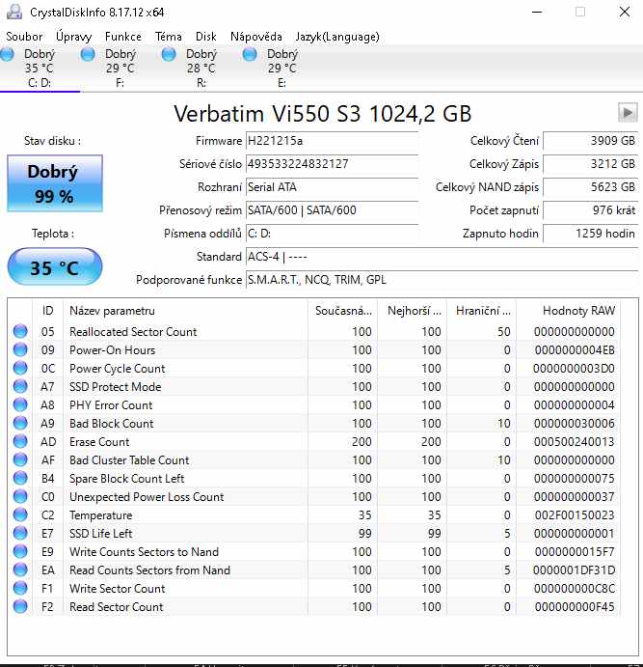Click the Hodnoty RAW column header
This screenshot has width=643, height=667.
pyautogui.click(x=578, y=311)
